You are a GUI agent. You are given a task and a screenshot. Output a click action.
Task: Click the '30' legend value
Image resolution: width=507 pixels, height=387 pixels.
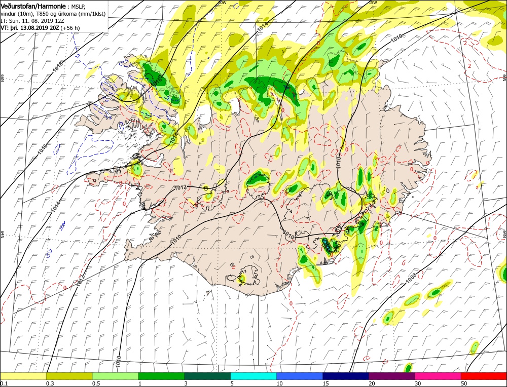[x=418, y=383]
